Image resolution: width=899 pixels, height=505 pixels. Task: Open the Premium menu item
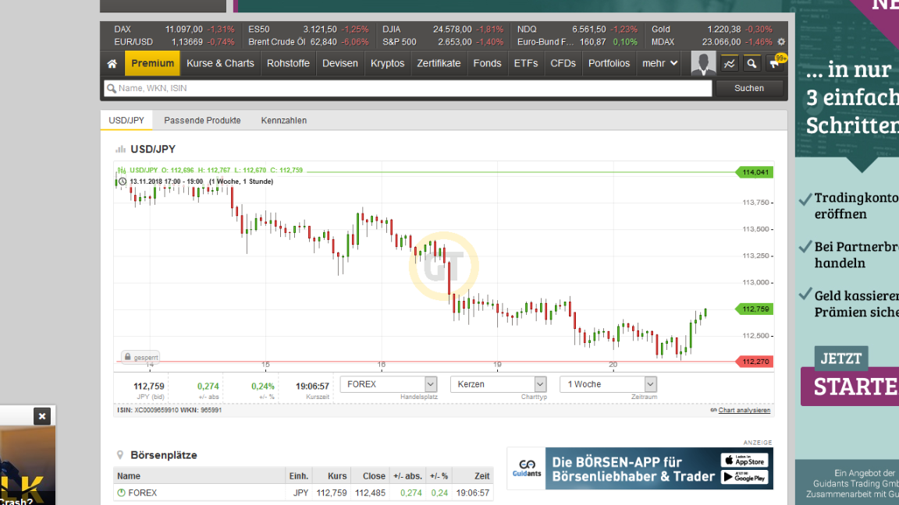(x=152, y=64)
